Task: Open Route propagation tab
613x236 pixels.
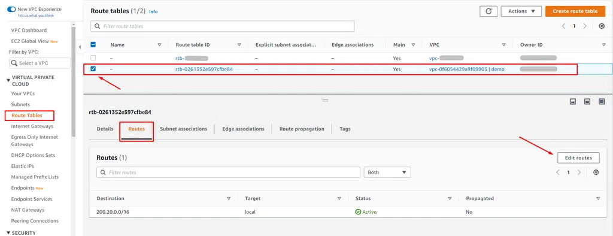Action: click(x=302, y=129)
